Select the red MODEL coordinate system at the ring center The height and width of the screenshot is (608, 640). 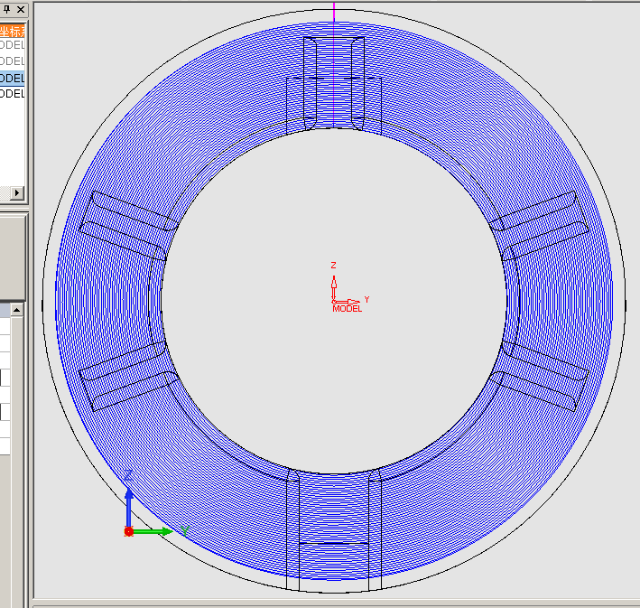pyautogui.click(x=347, y=308)
